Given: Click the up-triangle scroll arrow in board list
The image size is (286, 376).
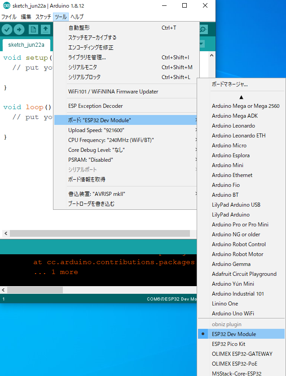Looking at the screenshot, I should pos(241,97).
